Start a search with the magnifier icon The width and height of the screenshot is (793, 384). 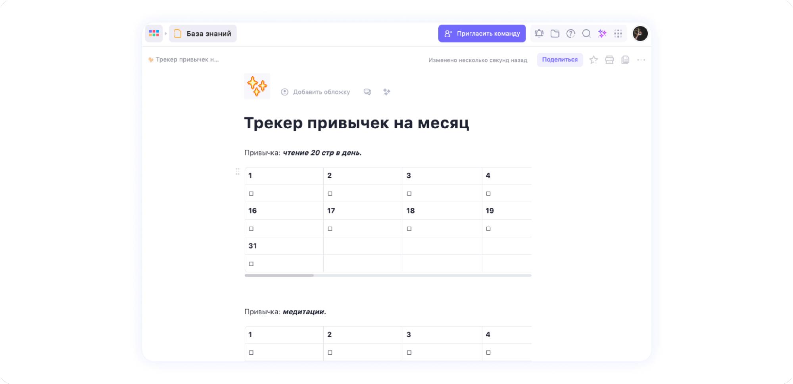tap(586, 33)
